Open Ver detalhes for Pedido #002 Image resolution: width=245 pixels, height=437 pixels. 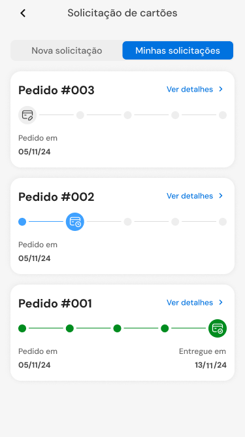(190, 196)
